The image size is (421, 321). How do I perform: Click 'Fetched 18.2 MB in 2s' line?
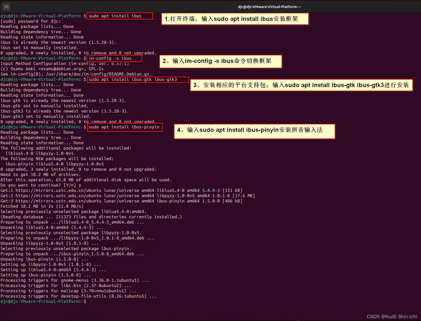pos(42,206)
